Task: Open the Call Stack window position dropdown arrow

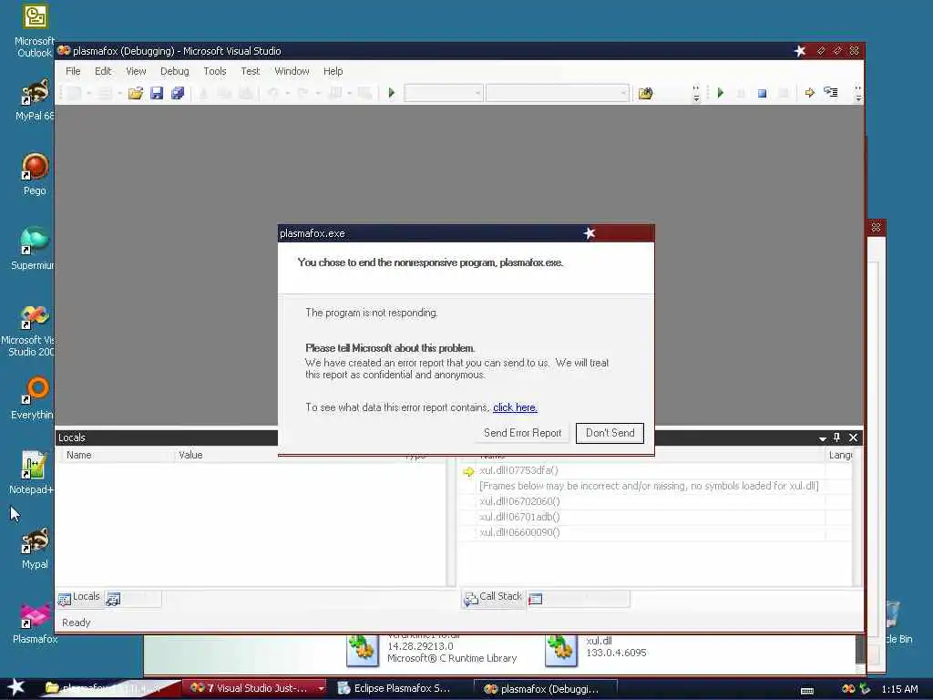Action: point(823,438)
